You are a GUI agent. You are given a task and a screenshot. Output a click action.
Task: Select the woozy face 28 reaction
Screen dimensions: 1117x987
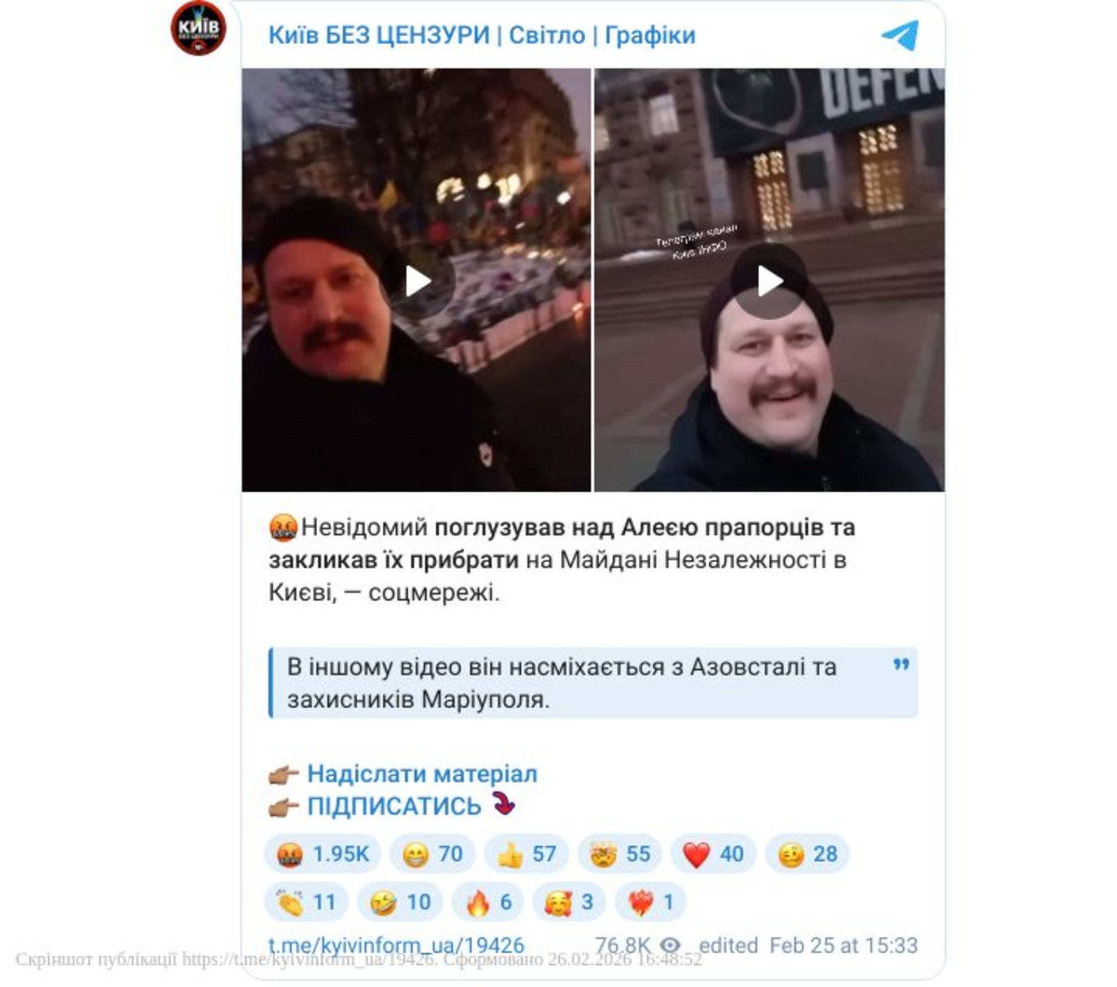pyautogui.click(x=807, y=854)
